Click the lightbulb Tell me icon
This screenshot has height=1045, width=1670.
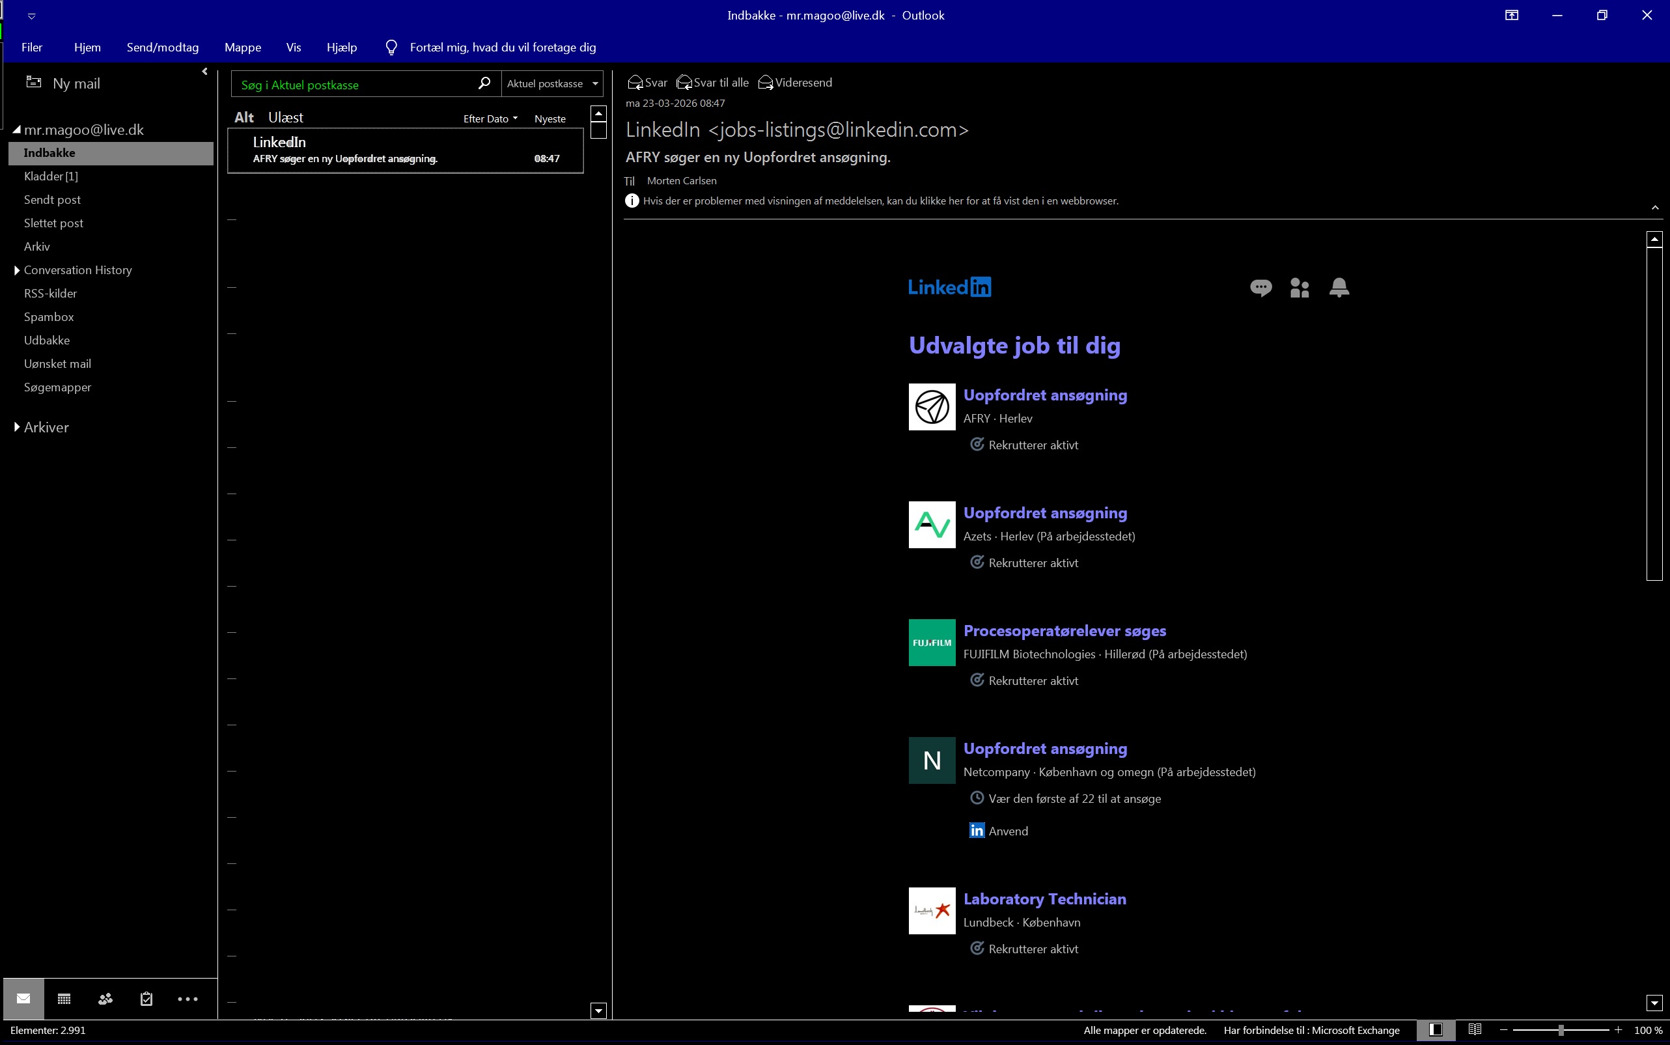(x=391, y=47)
